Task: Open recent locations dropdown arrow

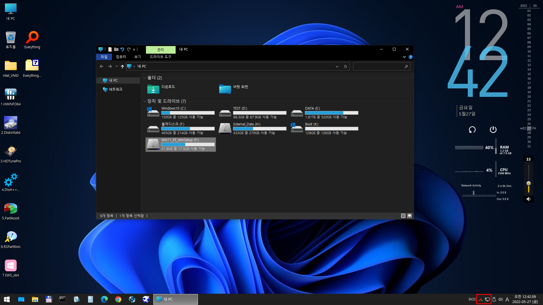Action: (x=117, y=66)
